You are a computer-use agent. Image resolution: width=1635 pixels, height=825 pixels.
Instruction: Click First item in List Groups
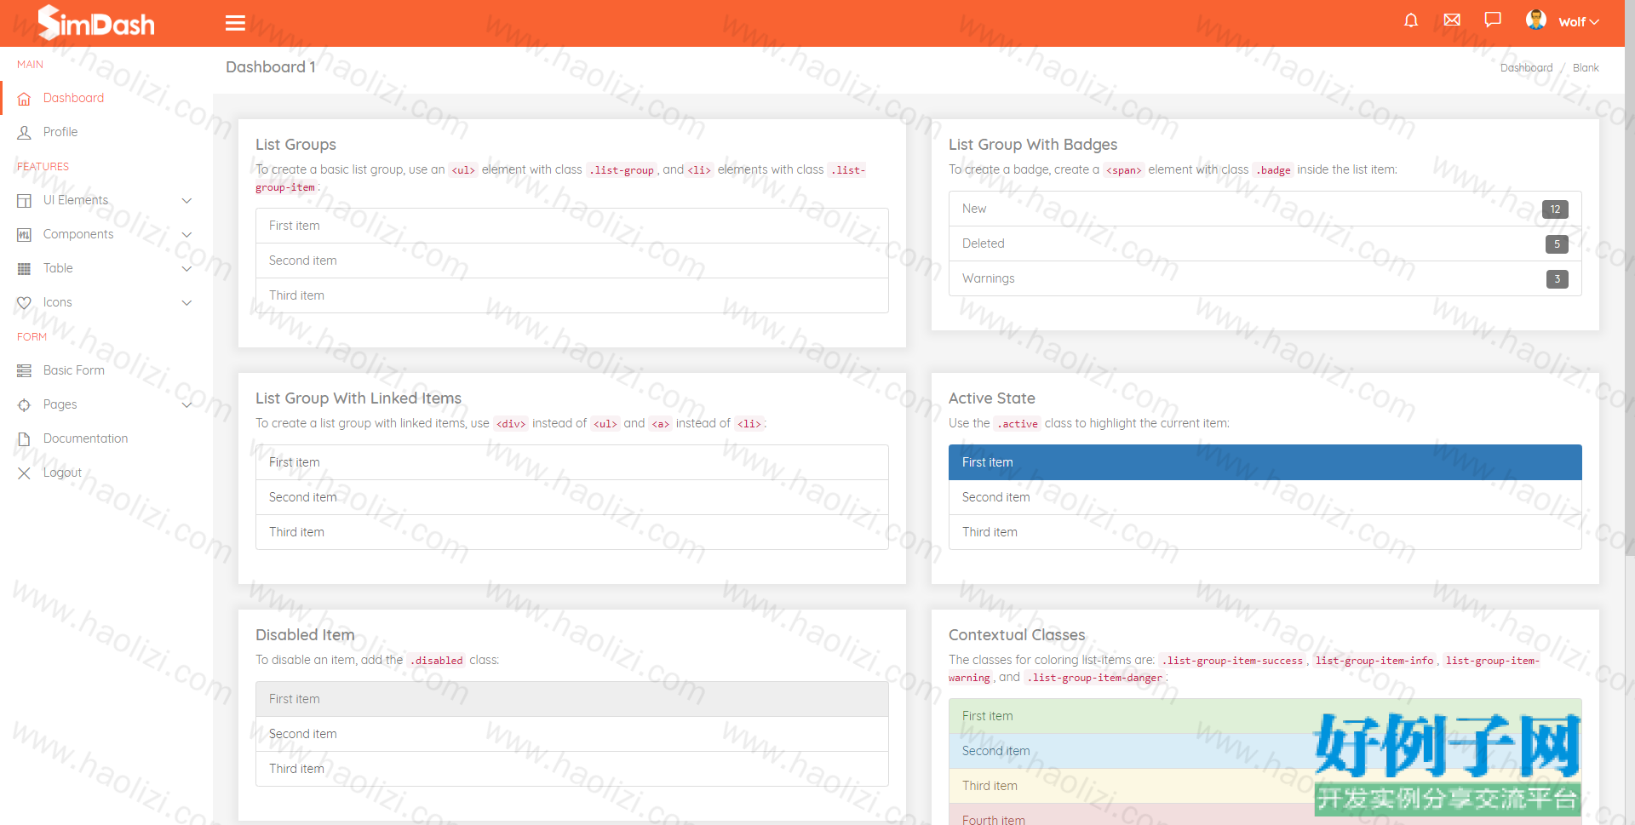pos(571,226)
